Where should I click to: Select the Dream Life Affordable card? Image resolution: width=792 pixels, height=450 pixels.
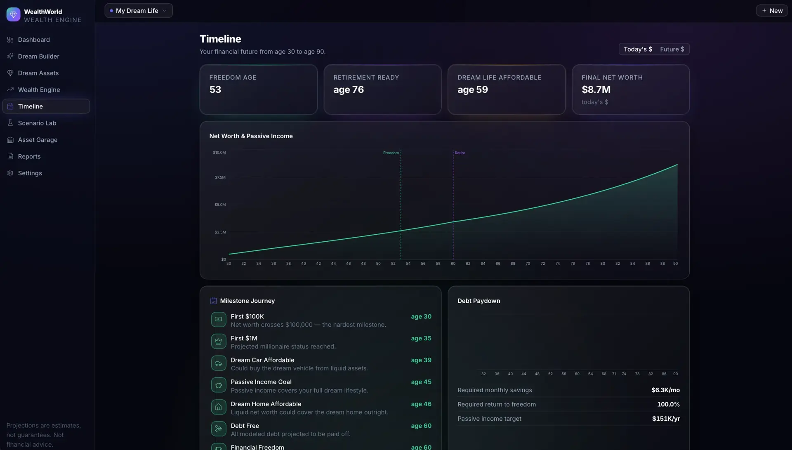click(x=507, y=90)
